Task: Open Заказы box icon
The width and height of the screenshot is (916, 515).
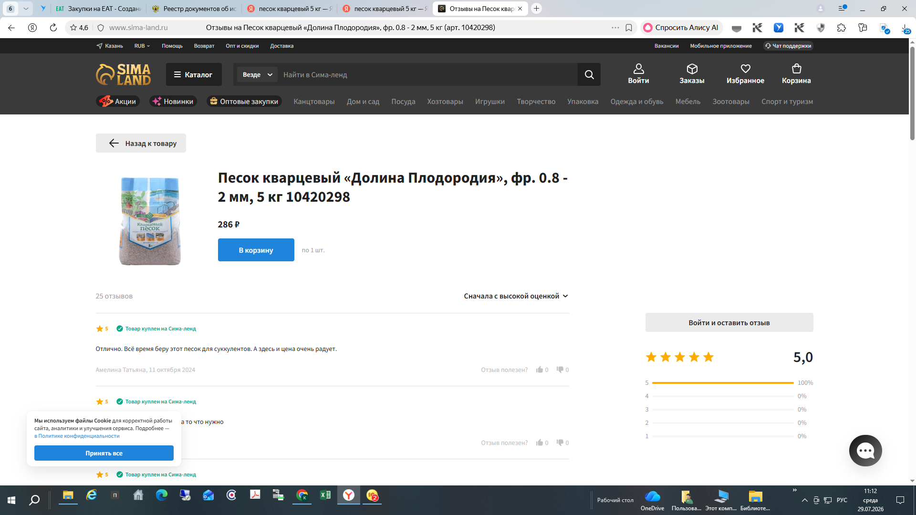Action: click(692, 69)
